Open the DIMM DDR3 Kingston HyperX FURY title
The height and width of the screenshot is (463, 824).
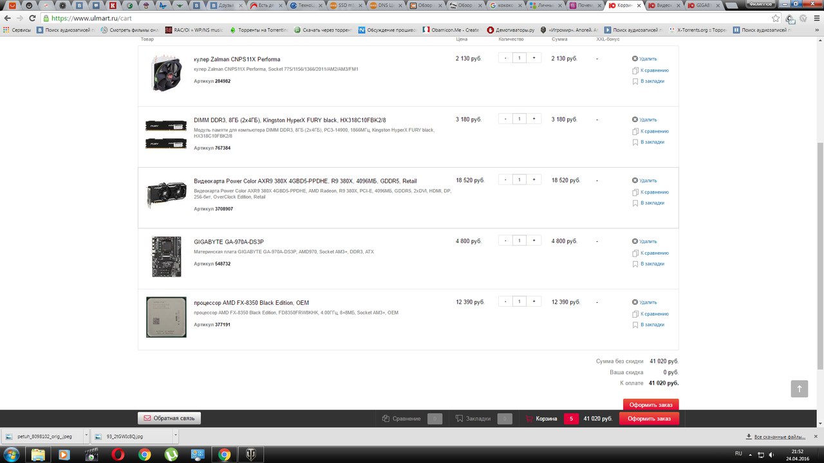290,120
